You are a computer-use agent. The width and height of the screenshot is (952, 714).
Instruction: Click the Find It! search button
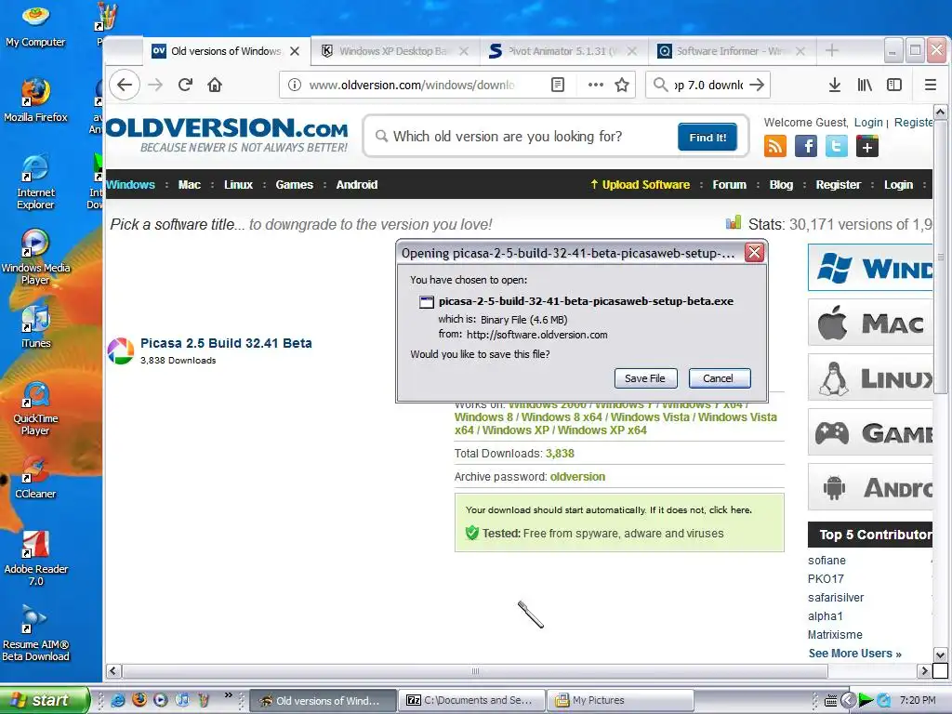click(707, 138)
